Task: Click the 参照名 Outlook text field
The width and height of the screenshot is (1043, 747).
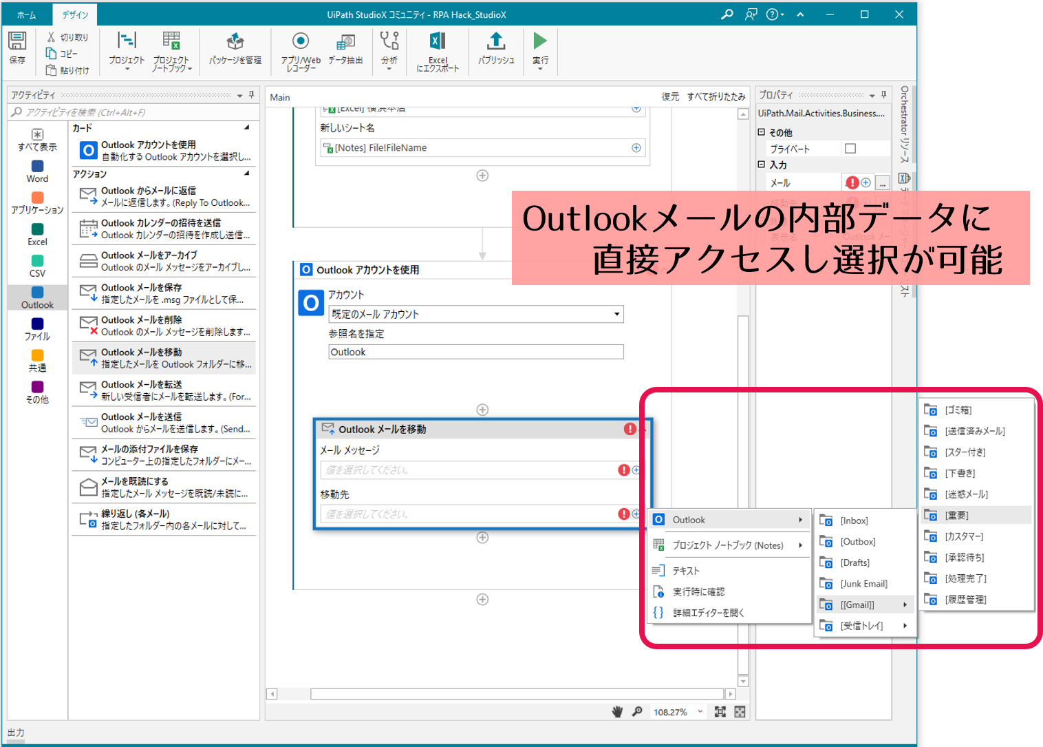Action: pyautogui.click(x=476, y=352)
